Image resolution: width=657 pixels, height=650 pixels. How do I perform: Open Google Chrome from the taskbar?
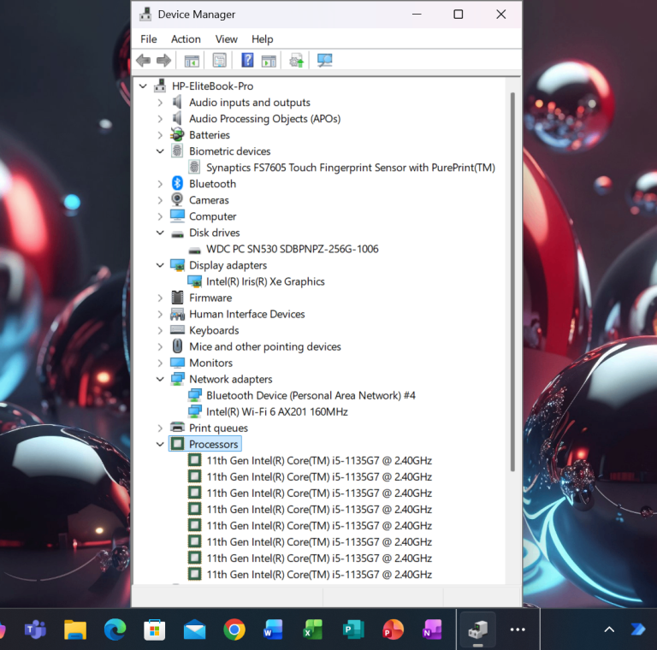[234, 630]
